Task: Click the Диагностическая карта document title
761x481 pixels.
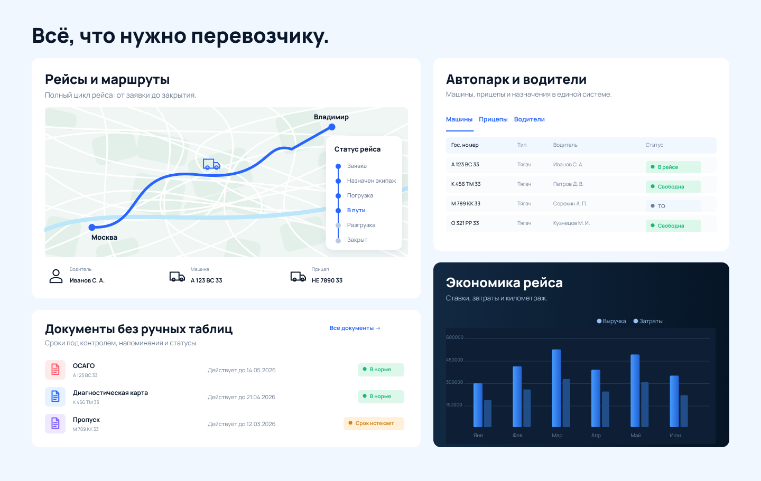Action: pyautogui.click(x=110, y=393)
